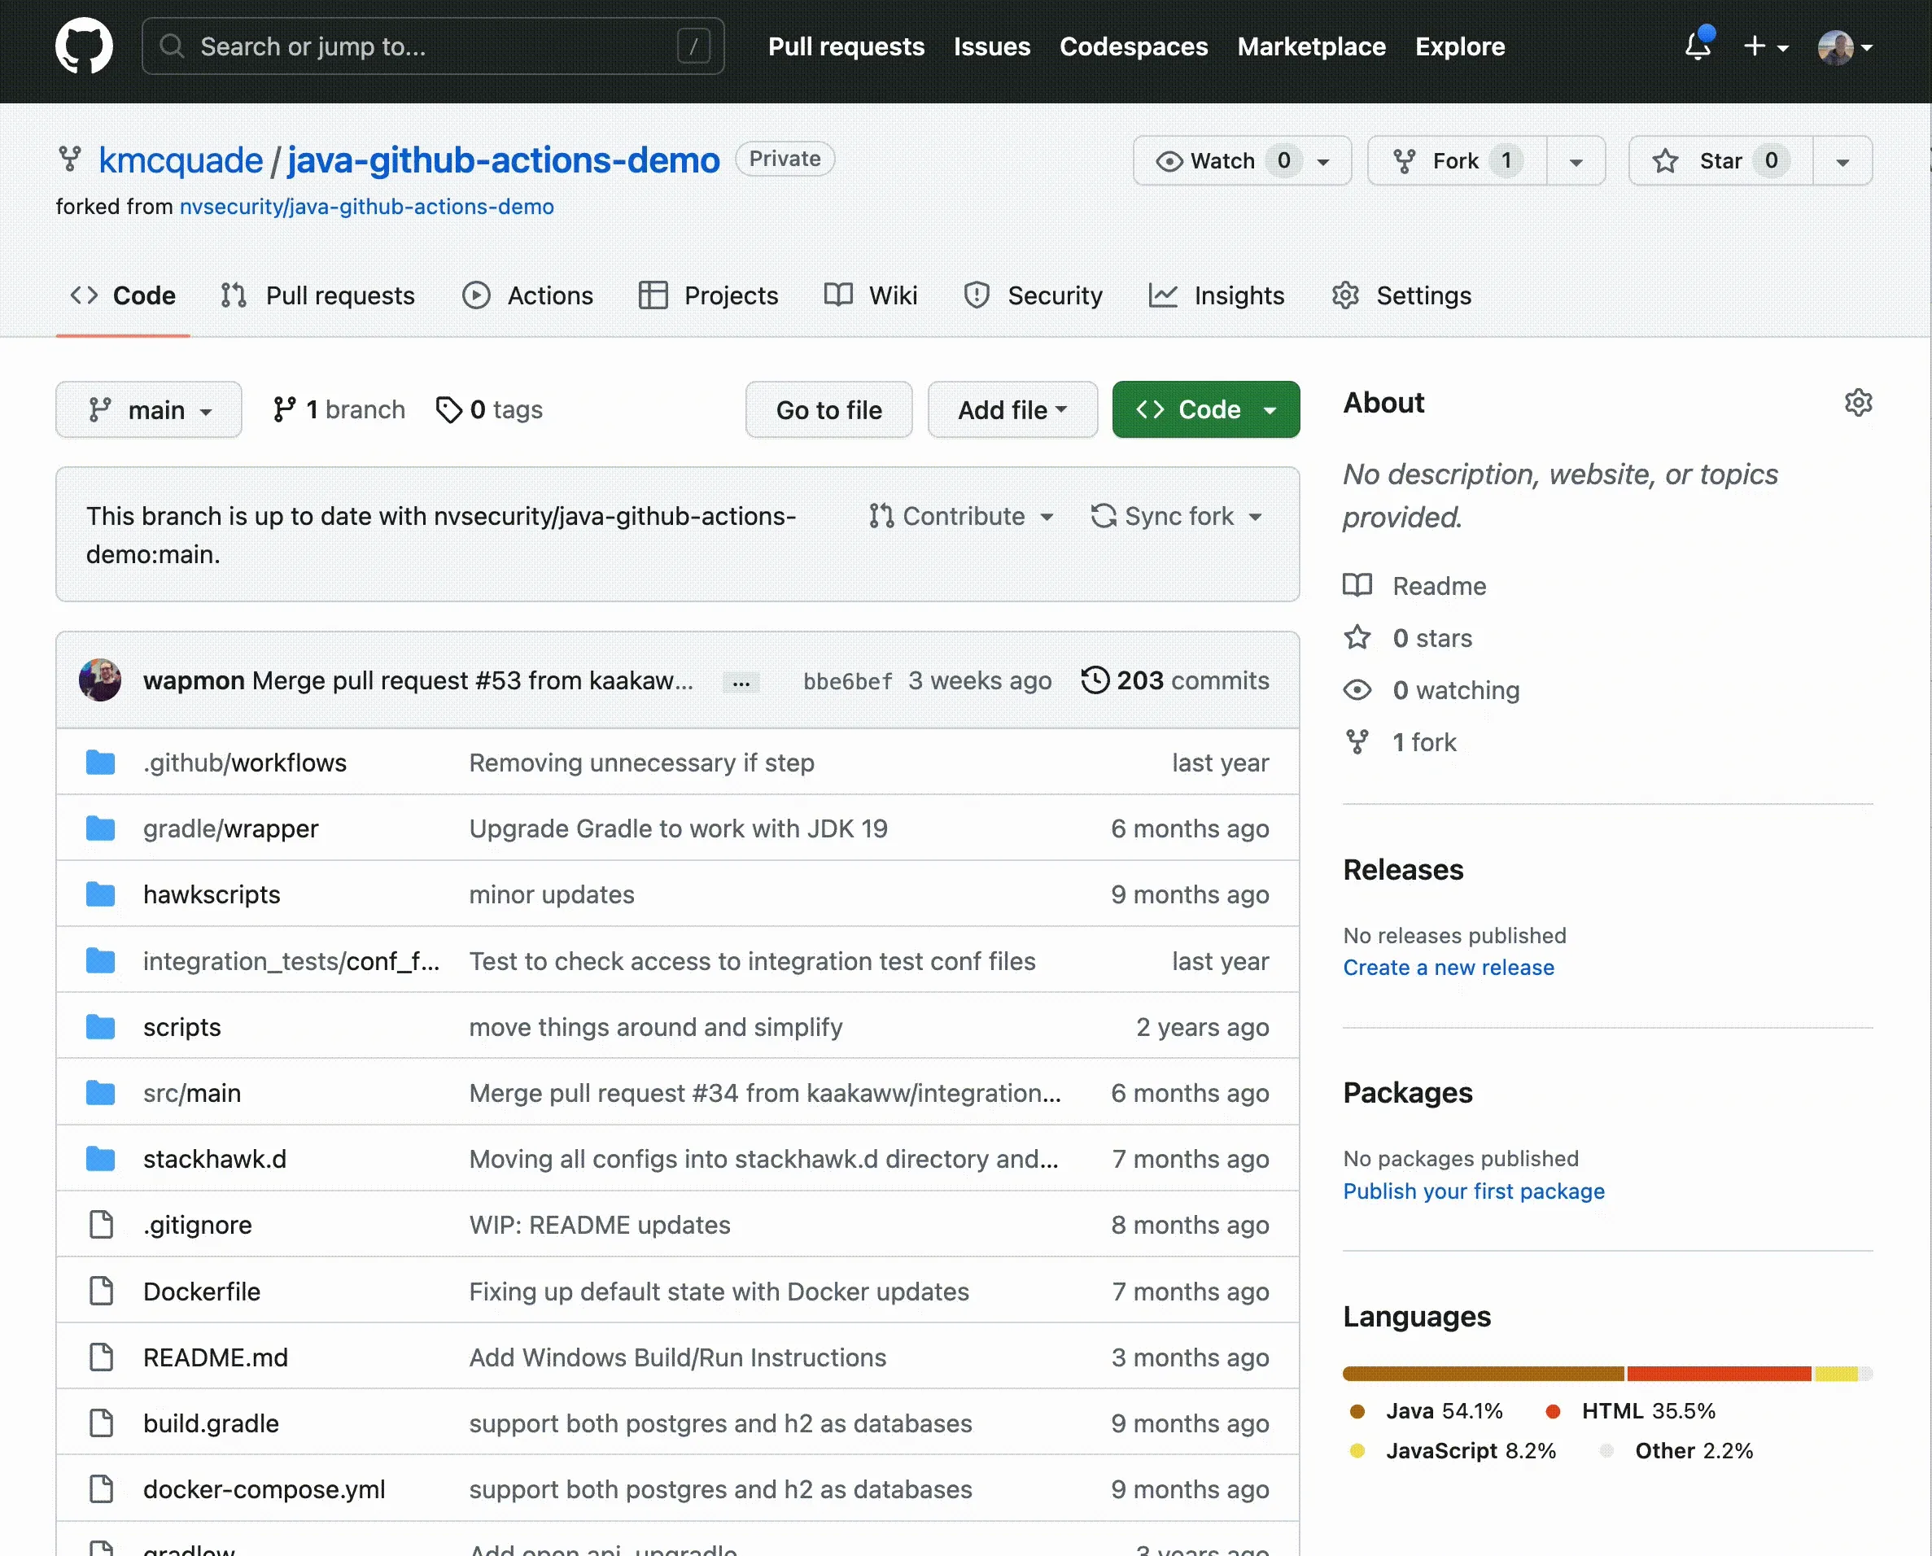Click the About section gear icon

[1859, 403]
